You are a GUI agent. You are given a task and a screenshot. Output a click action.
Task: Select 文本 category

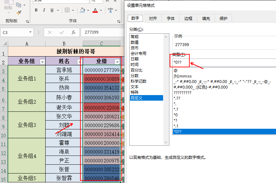147,87
